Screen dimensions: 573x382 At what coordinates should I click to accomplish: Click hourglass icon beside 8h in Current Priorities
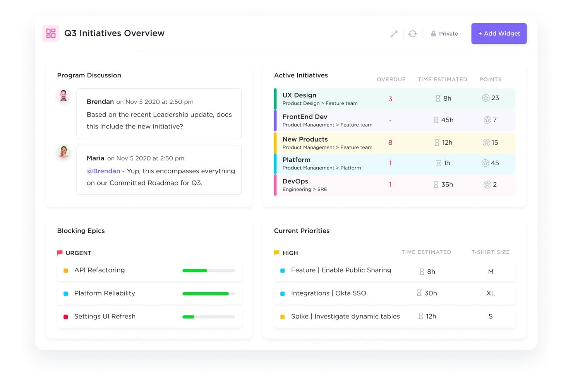(x=422, y=272)
